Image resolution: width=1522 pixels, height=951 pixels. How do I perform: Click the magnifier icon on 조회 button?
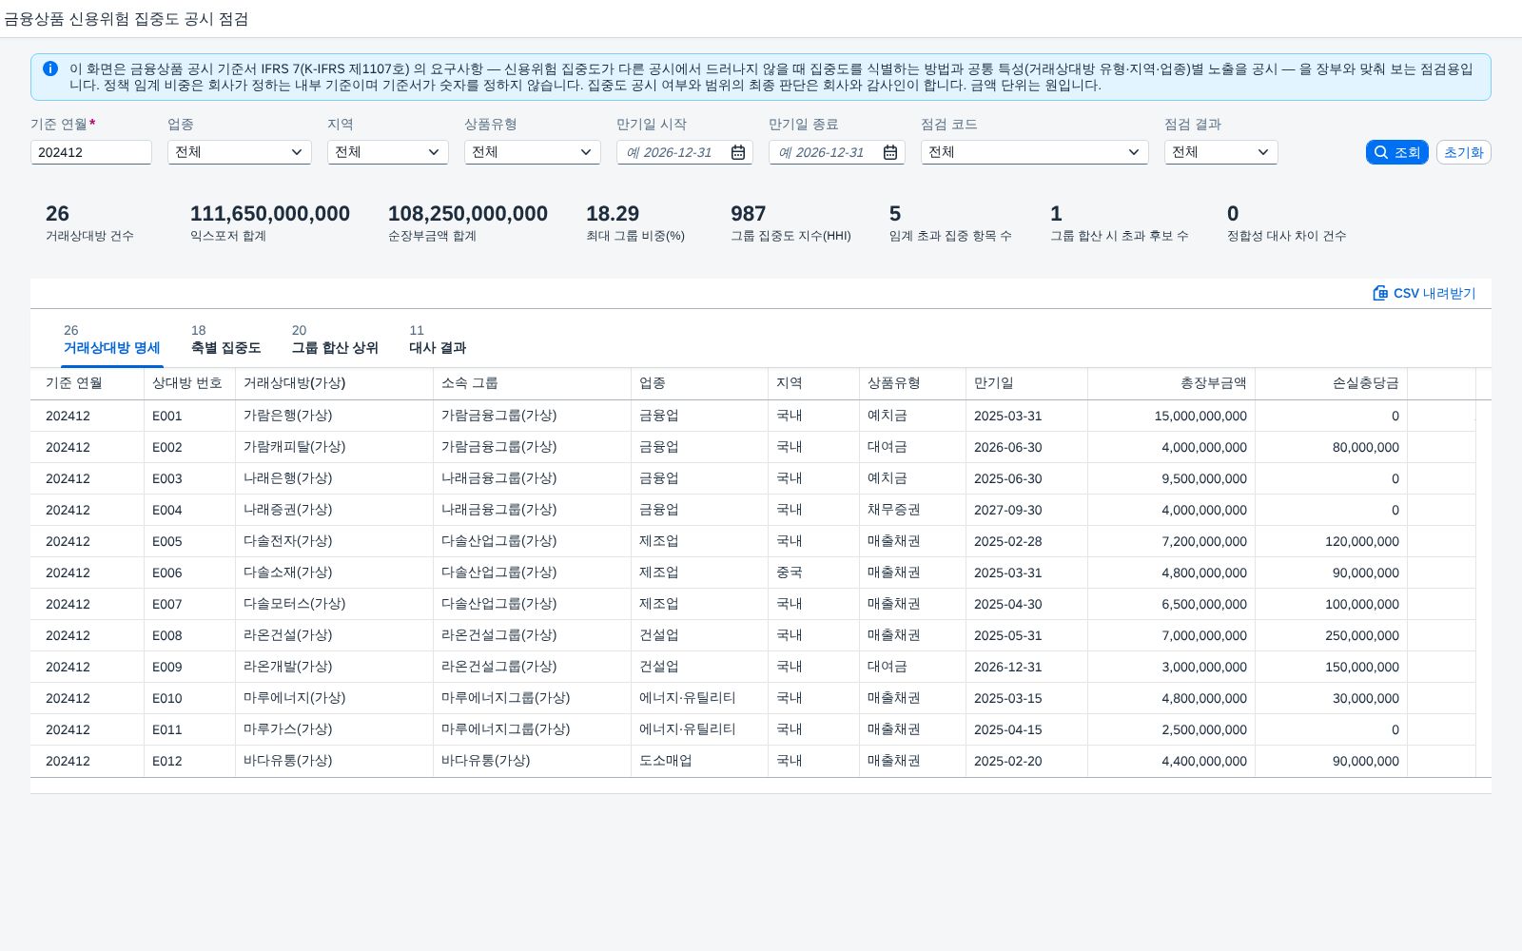coord(1381,152)
